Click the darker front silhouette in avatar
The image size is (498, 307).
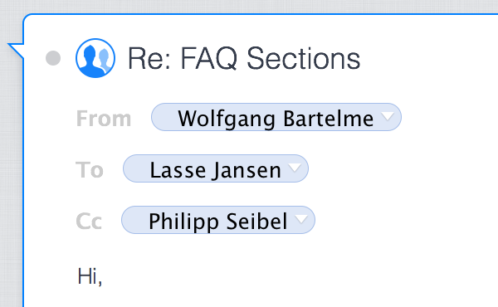pyautogui.click(x=90, y=61)
